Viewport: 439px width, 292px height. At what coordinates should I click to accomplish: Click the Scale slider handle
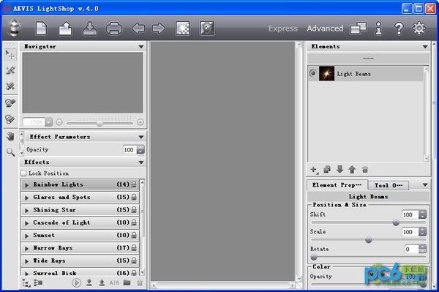pyautogui.click(x=369, y=240)
